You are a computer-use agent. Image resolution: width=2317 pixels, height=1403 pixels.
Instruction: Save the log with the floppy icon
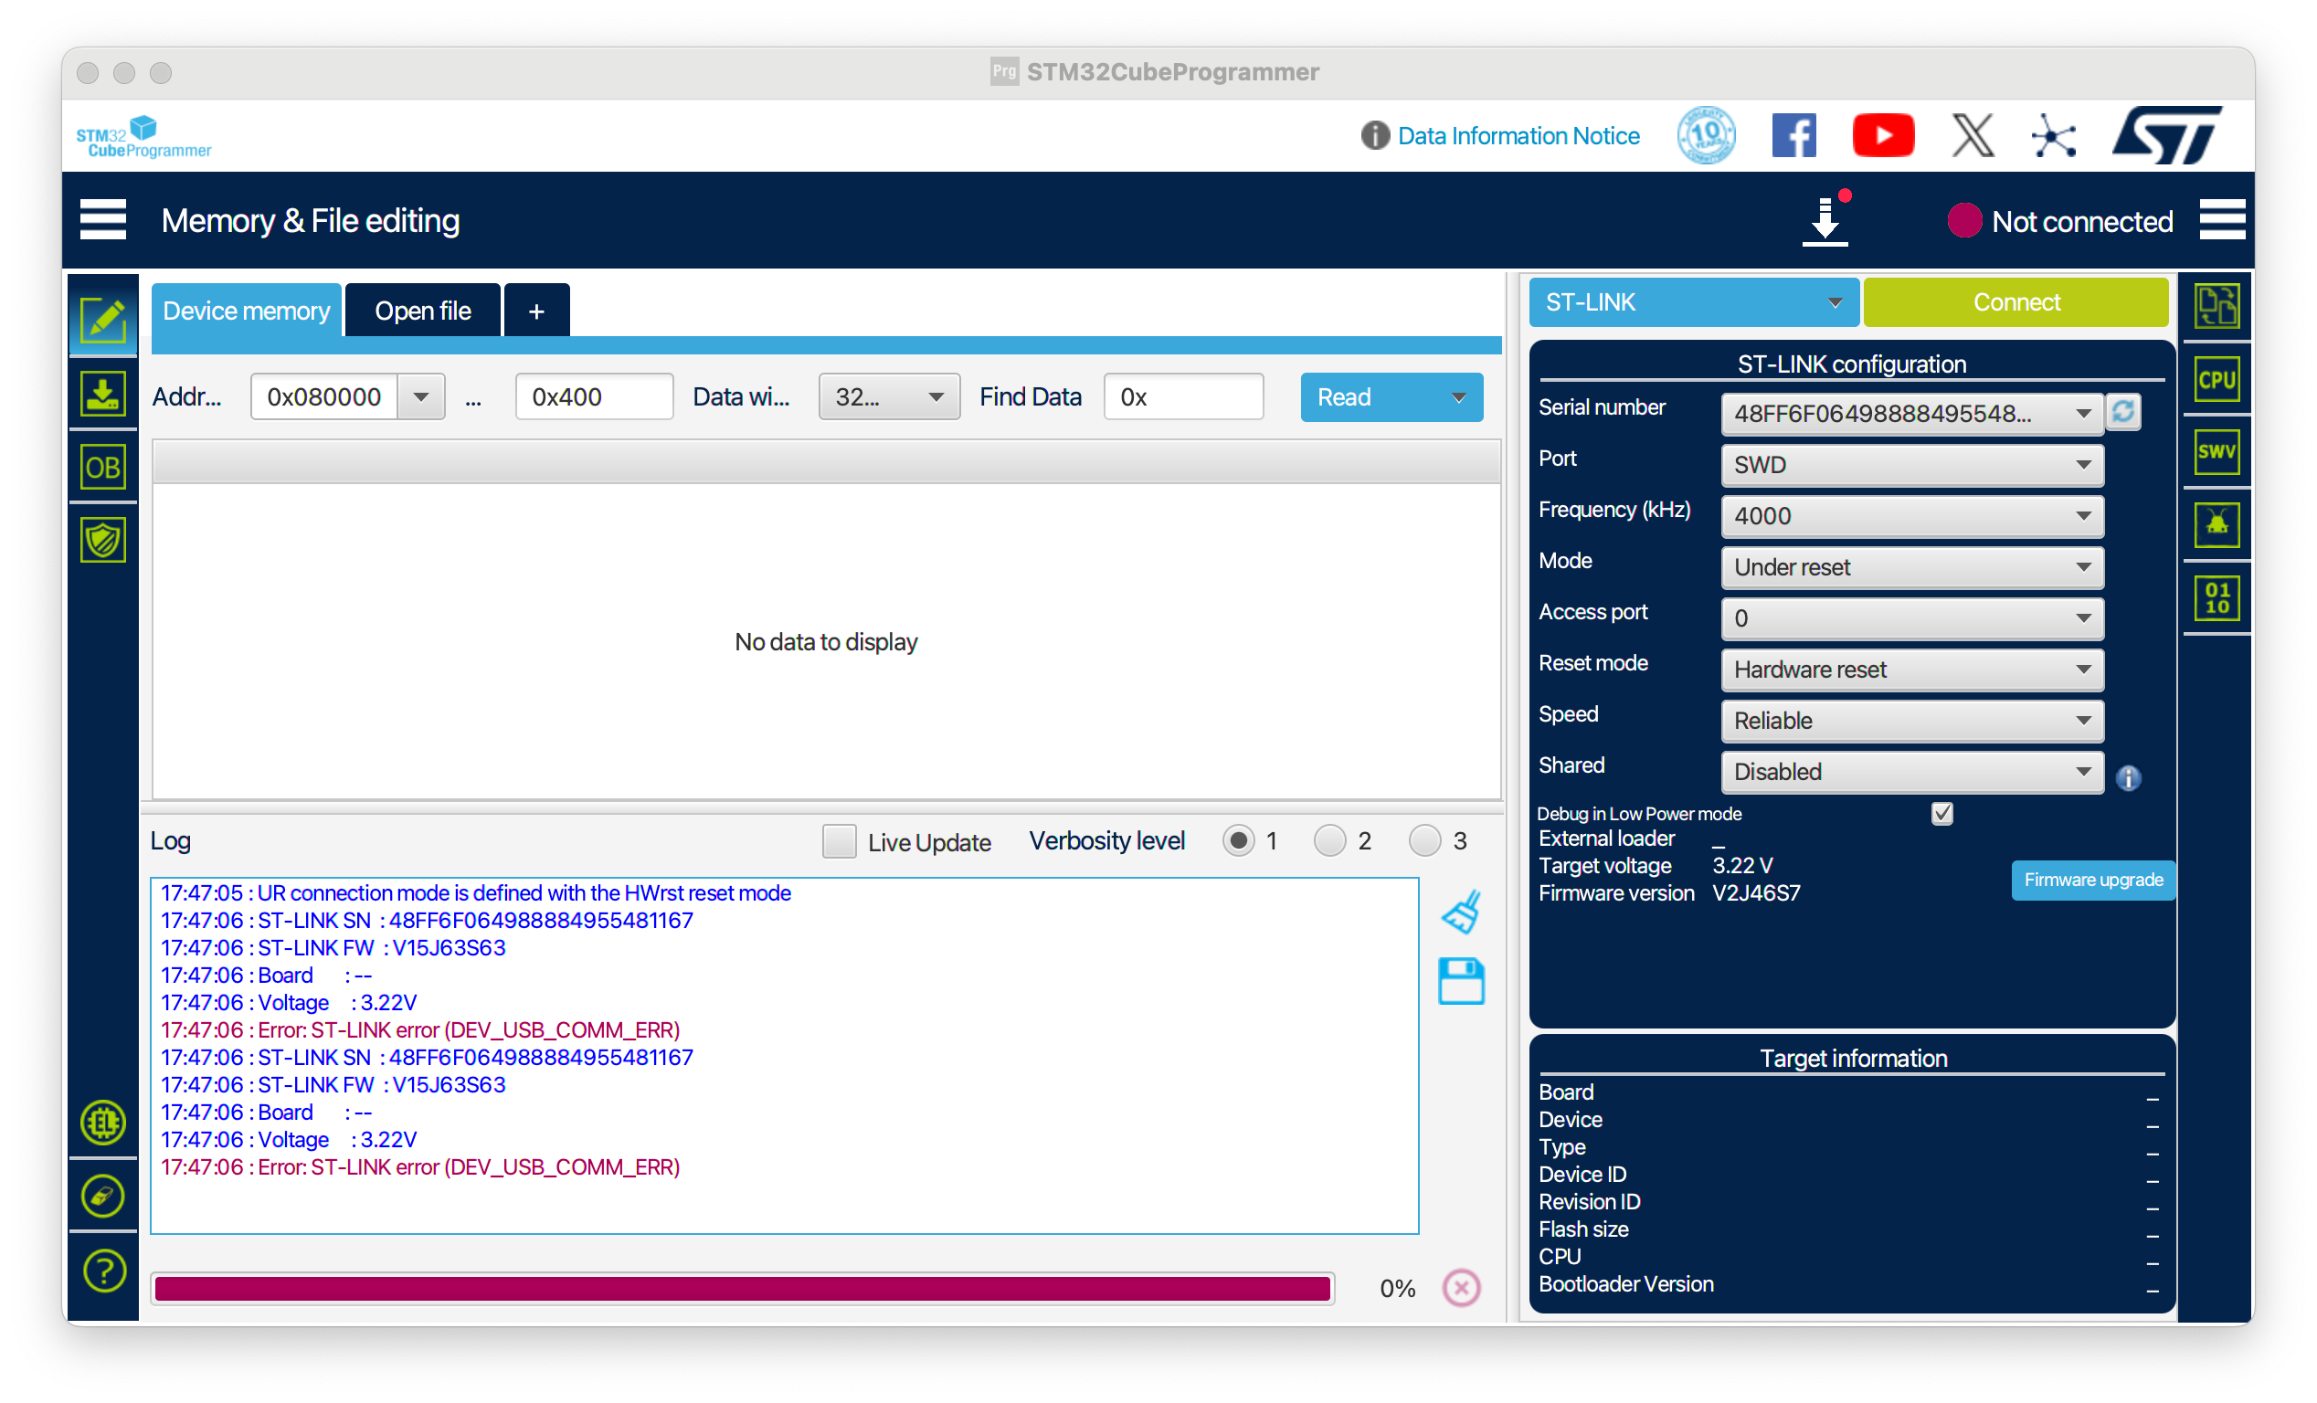pyautogui.click(x=1461, y=982)
